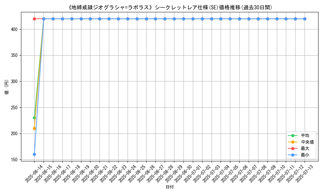Click the date label 2025-06-14

coord(34,174)
